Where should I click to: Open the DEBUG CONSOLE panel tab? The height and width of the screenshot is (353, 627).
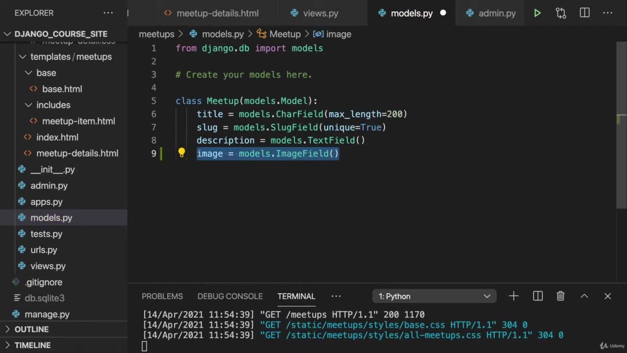tap(230, 296)
